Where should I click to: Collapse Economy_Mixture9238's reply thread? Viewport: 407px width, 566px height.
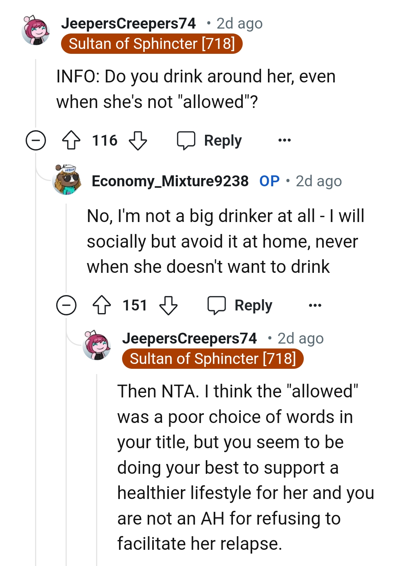point(66,305)
